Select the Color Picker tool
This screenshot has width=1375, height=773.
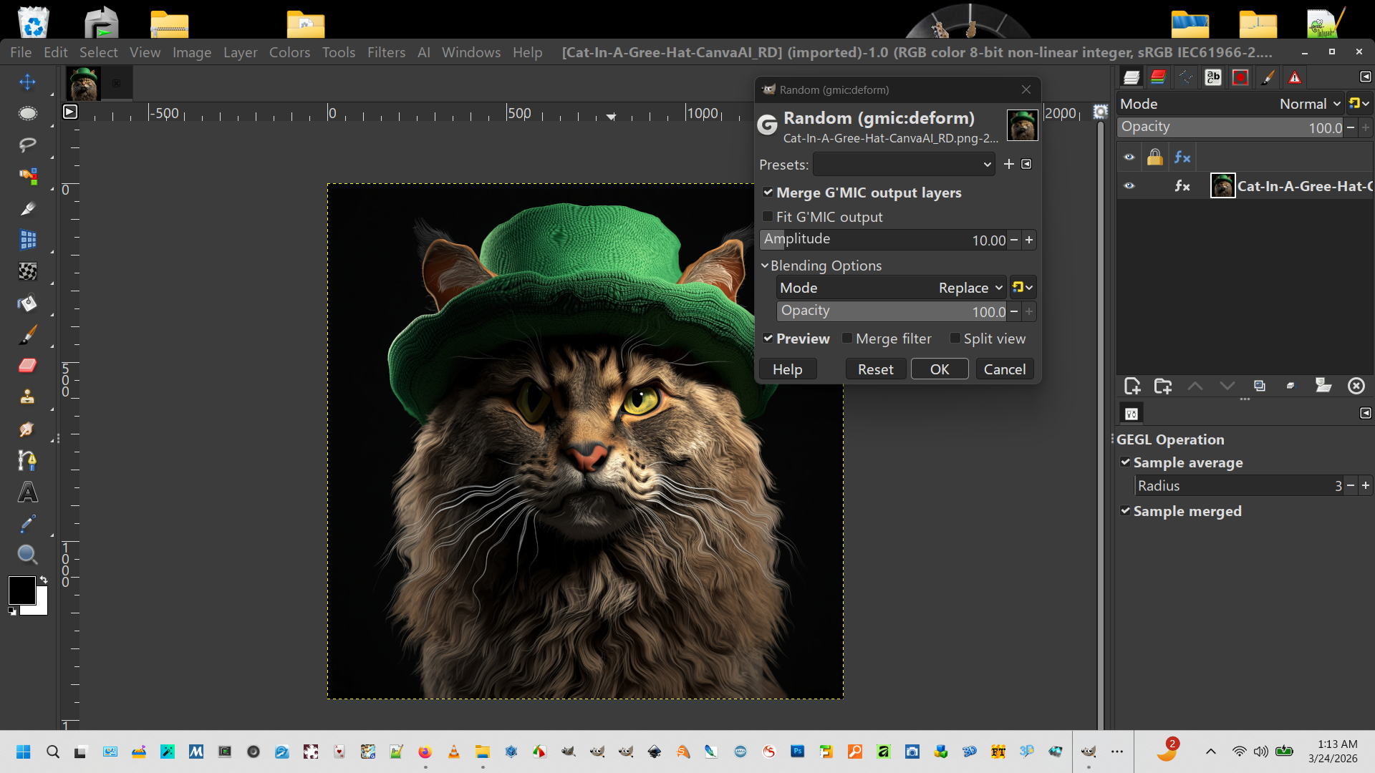click(27, 524)
